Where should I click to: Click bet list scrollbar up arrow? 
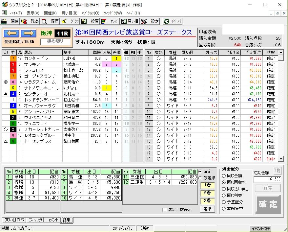pyautogui.click(x=281, y=53)
